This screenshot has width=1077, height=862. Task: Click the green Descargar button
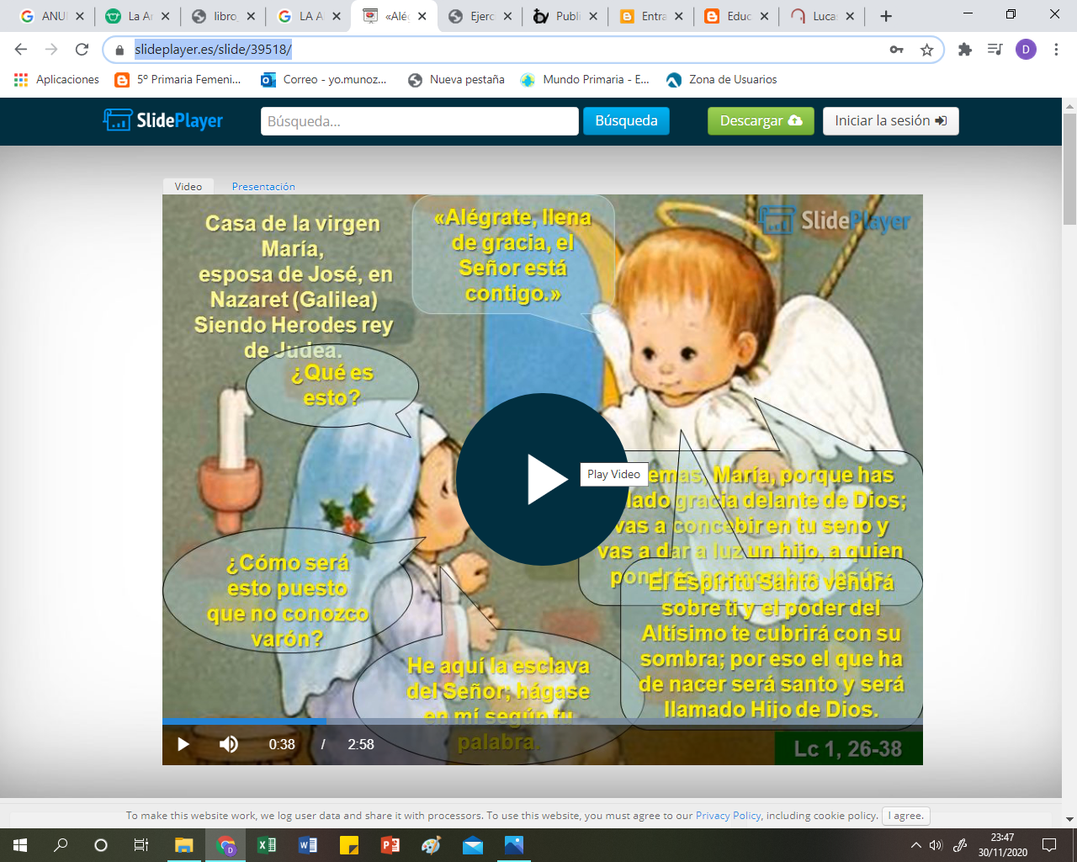761,121
